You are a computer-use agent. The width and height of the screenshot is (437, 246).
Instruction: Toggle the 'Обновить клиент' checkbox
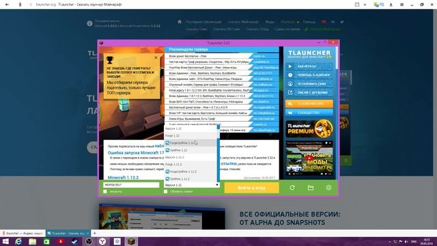(165, 191)
